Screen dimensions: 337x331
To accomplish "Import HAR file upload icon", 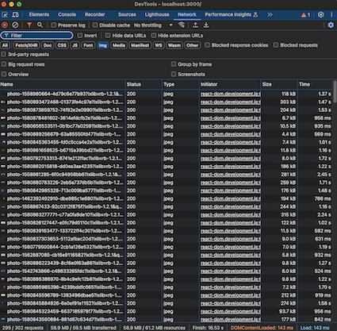I will (x=195, y=25).
